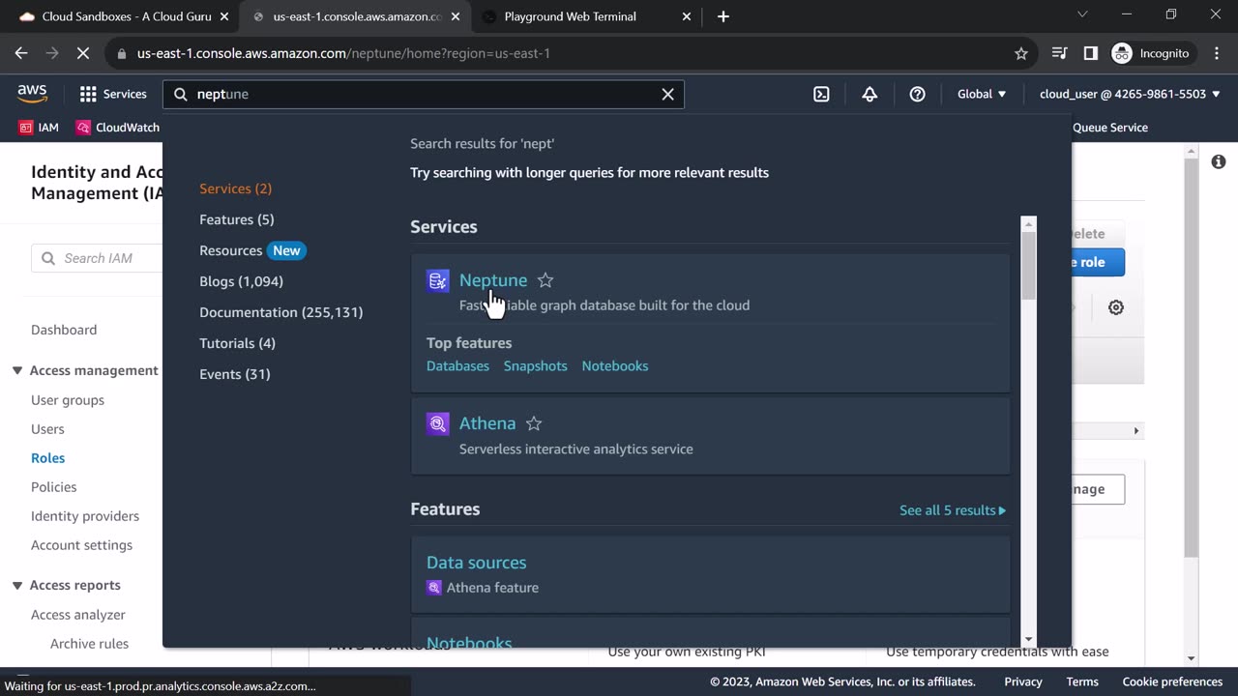
Task: Open Access analyzer in IAM sidebar
Action: pos(78,615)
